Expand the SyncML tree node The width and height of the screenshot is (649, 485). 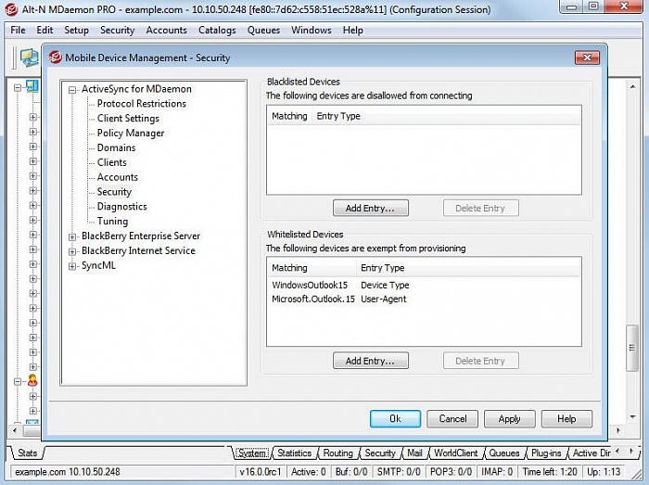click(x=72, y=266)
